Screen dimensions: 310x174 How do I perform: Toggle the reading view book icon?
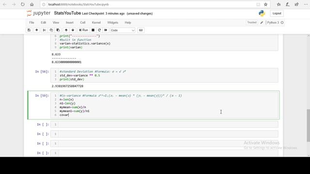(258, 4)
